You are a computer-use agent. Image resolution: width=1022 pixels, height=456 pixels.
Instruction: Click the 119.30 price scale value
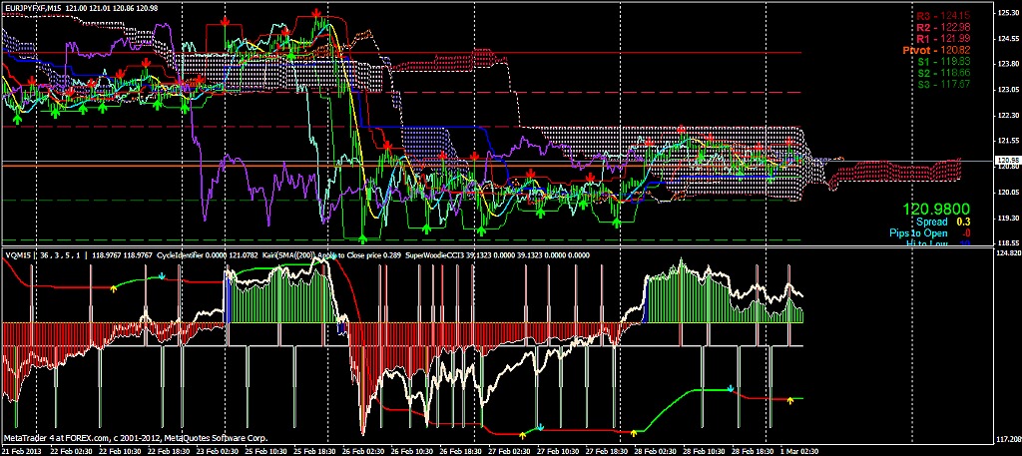(x=1008, y=219)
